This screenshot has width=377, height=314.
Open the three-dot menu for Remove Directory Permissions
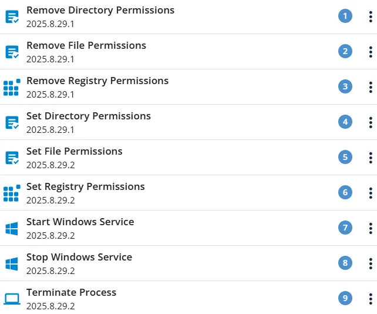(371, 16)
